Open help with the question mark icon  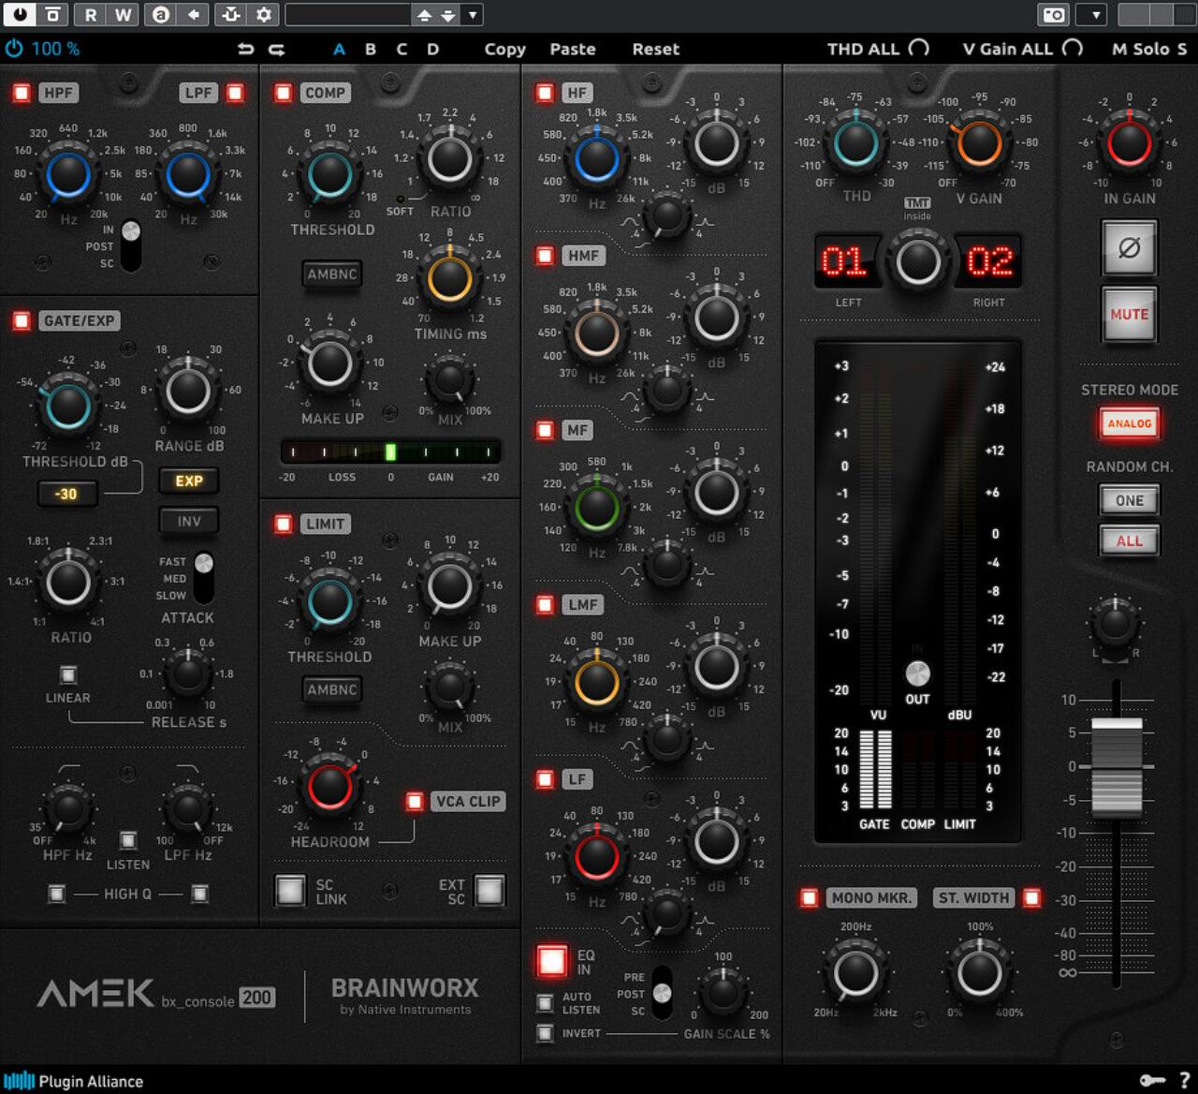(x=1184, y=1080)
